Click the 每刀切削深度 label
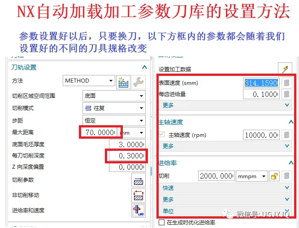The width and height of the screenshot is (299, 228). click(28, 156)
